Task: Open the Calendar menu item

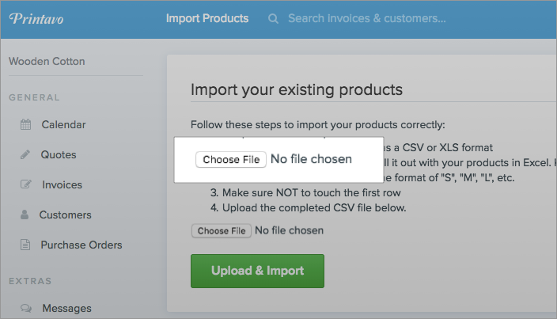Action: (x=63, y=125)
